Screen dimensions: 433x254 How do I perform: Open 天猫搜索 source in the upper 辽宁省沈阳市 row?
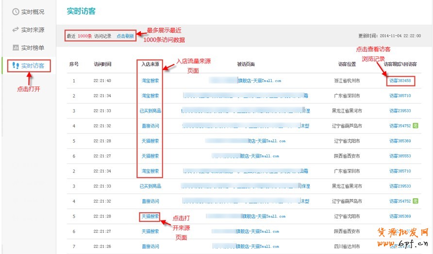tap(150, 141)
